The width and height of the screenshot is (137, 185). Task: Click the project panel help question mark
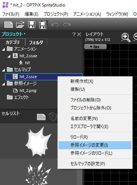[x=74, y=34]
